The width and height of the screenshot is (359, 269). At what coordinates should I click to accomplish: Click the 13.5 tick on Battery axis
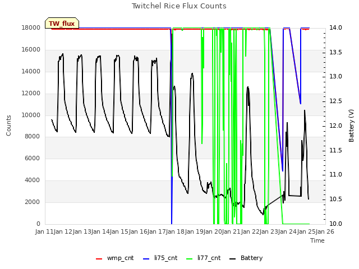pyautogui.click(x=335, y=52)
